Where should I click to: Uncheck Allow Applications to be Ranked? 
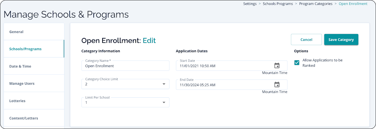click(297, 62)
